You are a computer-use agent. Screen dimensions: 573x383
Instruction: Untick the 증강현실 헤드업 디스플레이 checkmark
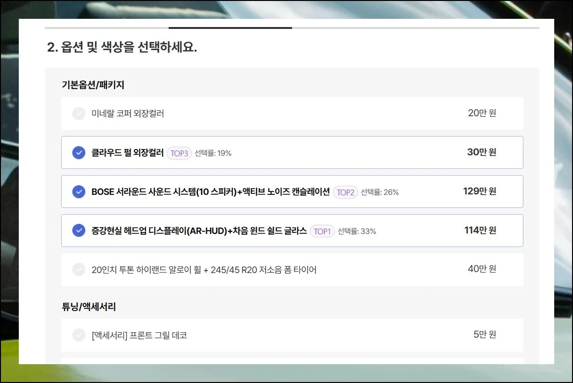79,231
